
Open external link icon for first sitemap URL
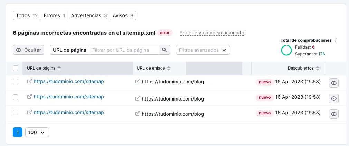pos(29,82)
